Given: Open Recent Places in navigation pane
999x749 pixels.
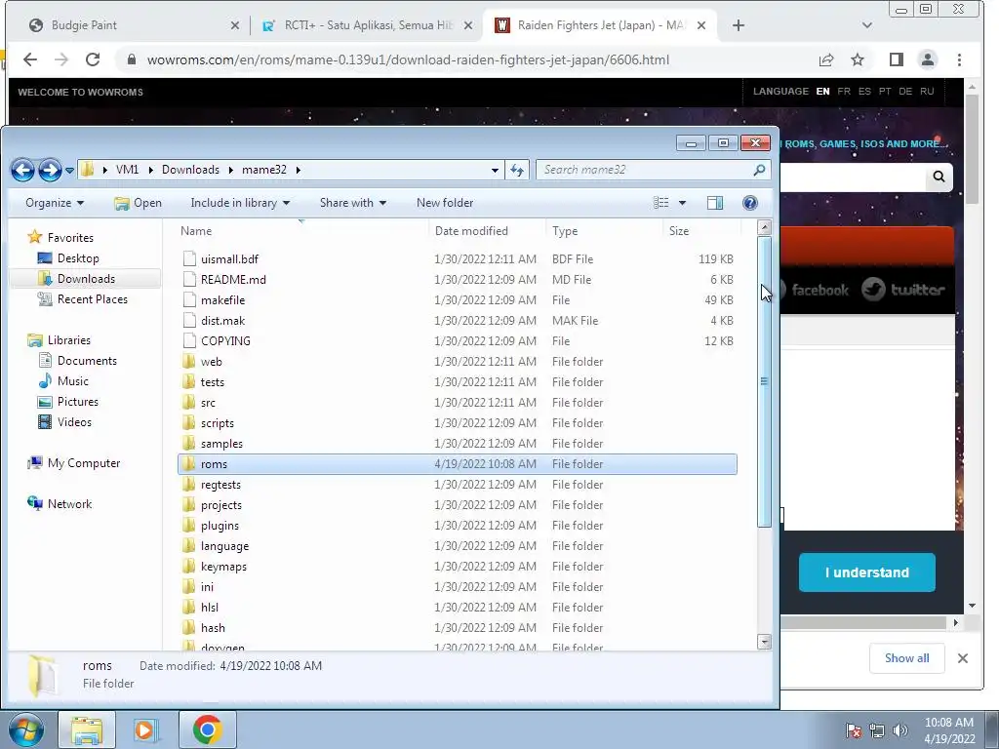Looking at the screenshot, I should point(92,298).
